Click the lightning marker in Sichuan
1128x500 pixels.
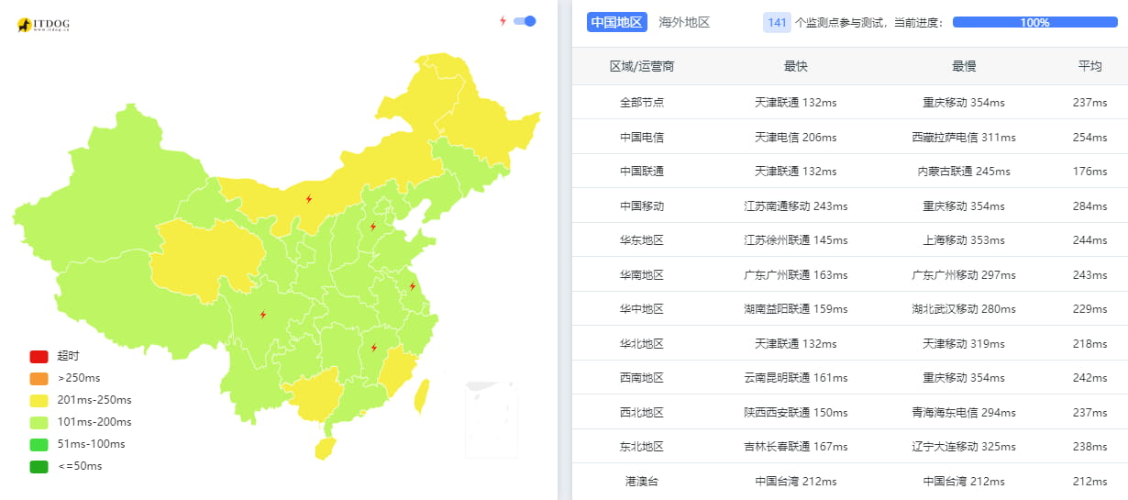click(x=263, y=315)
